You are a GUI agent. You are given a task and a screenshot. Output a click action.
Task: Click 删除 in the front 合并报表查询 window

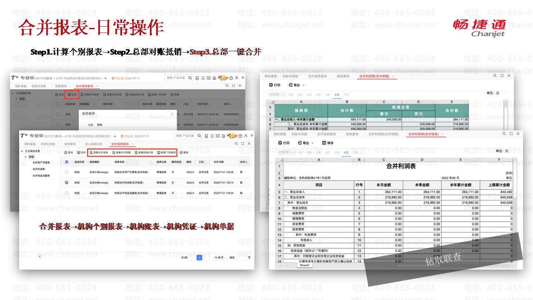pos(184,152)
